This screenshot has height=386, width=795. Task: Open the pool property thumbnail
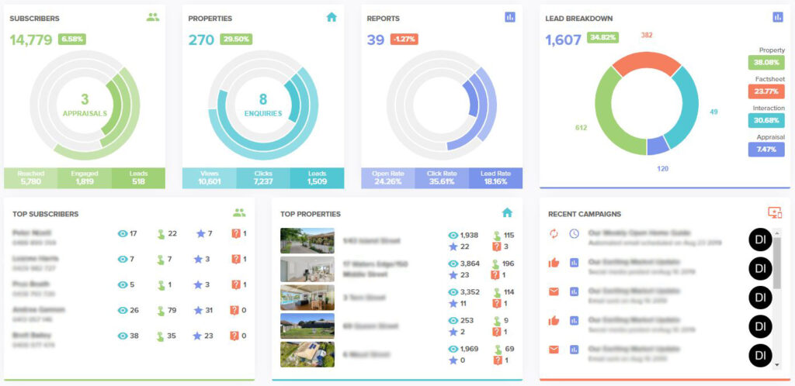click(x=307, y=298)
